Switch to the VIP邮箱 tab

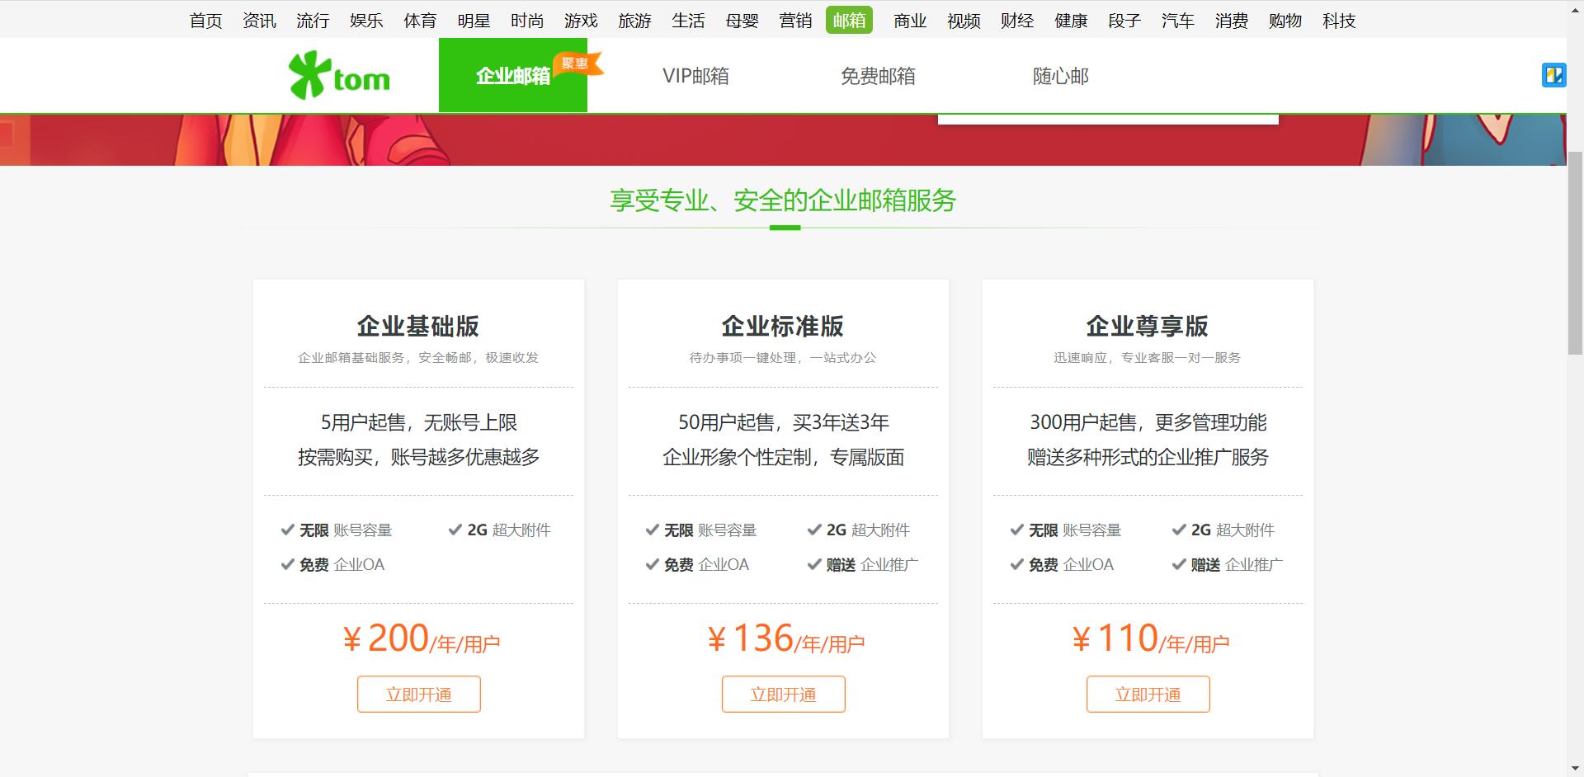pyautogui.click(x=695, y=75)
